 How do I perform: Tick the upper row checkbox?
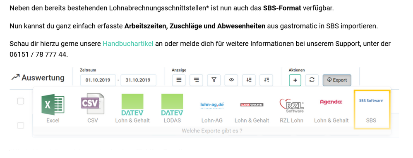(21, 101)
